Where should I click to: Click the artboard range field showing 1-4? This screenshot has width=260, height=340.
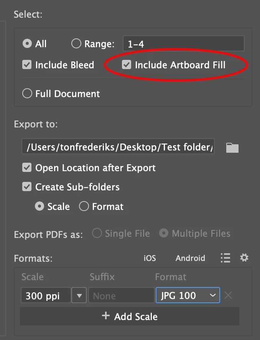(184, 44)
